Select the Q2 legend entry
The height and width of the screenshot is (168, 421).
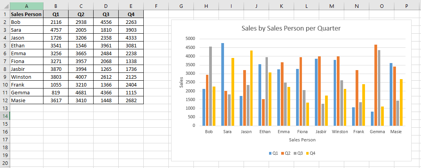pos(286,153)
